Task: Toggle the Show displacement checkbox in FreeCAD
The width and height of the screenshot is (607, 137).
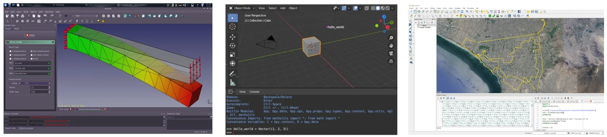Action: [11, 83]
